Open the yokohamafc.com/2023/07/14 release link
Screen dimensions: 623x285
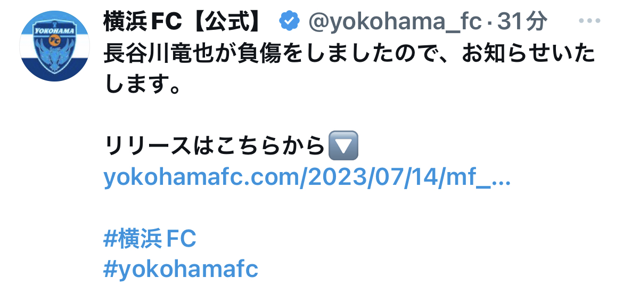click(307, 178)
